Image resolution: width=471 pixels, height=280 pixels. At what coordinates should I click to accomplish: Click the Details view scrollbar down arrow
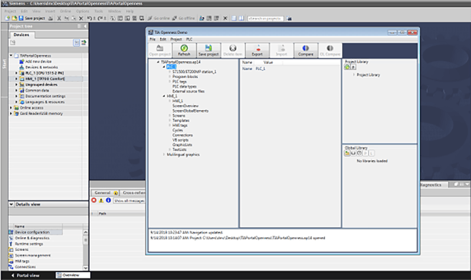[x=85, y=268]
